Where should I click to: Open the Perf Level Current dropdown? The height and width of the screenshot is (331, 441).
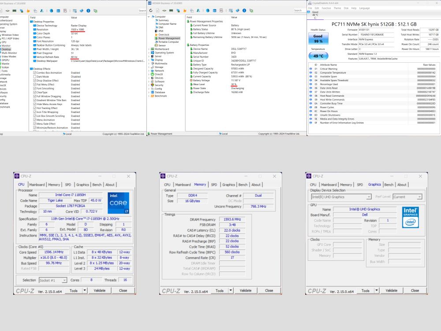(x=407, y=197)
